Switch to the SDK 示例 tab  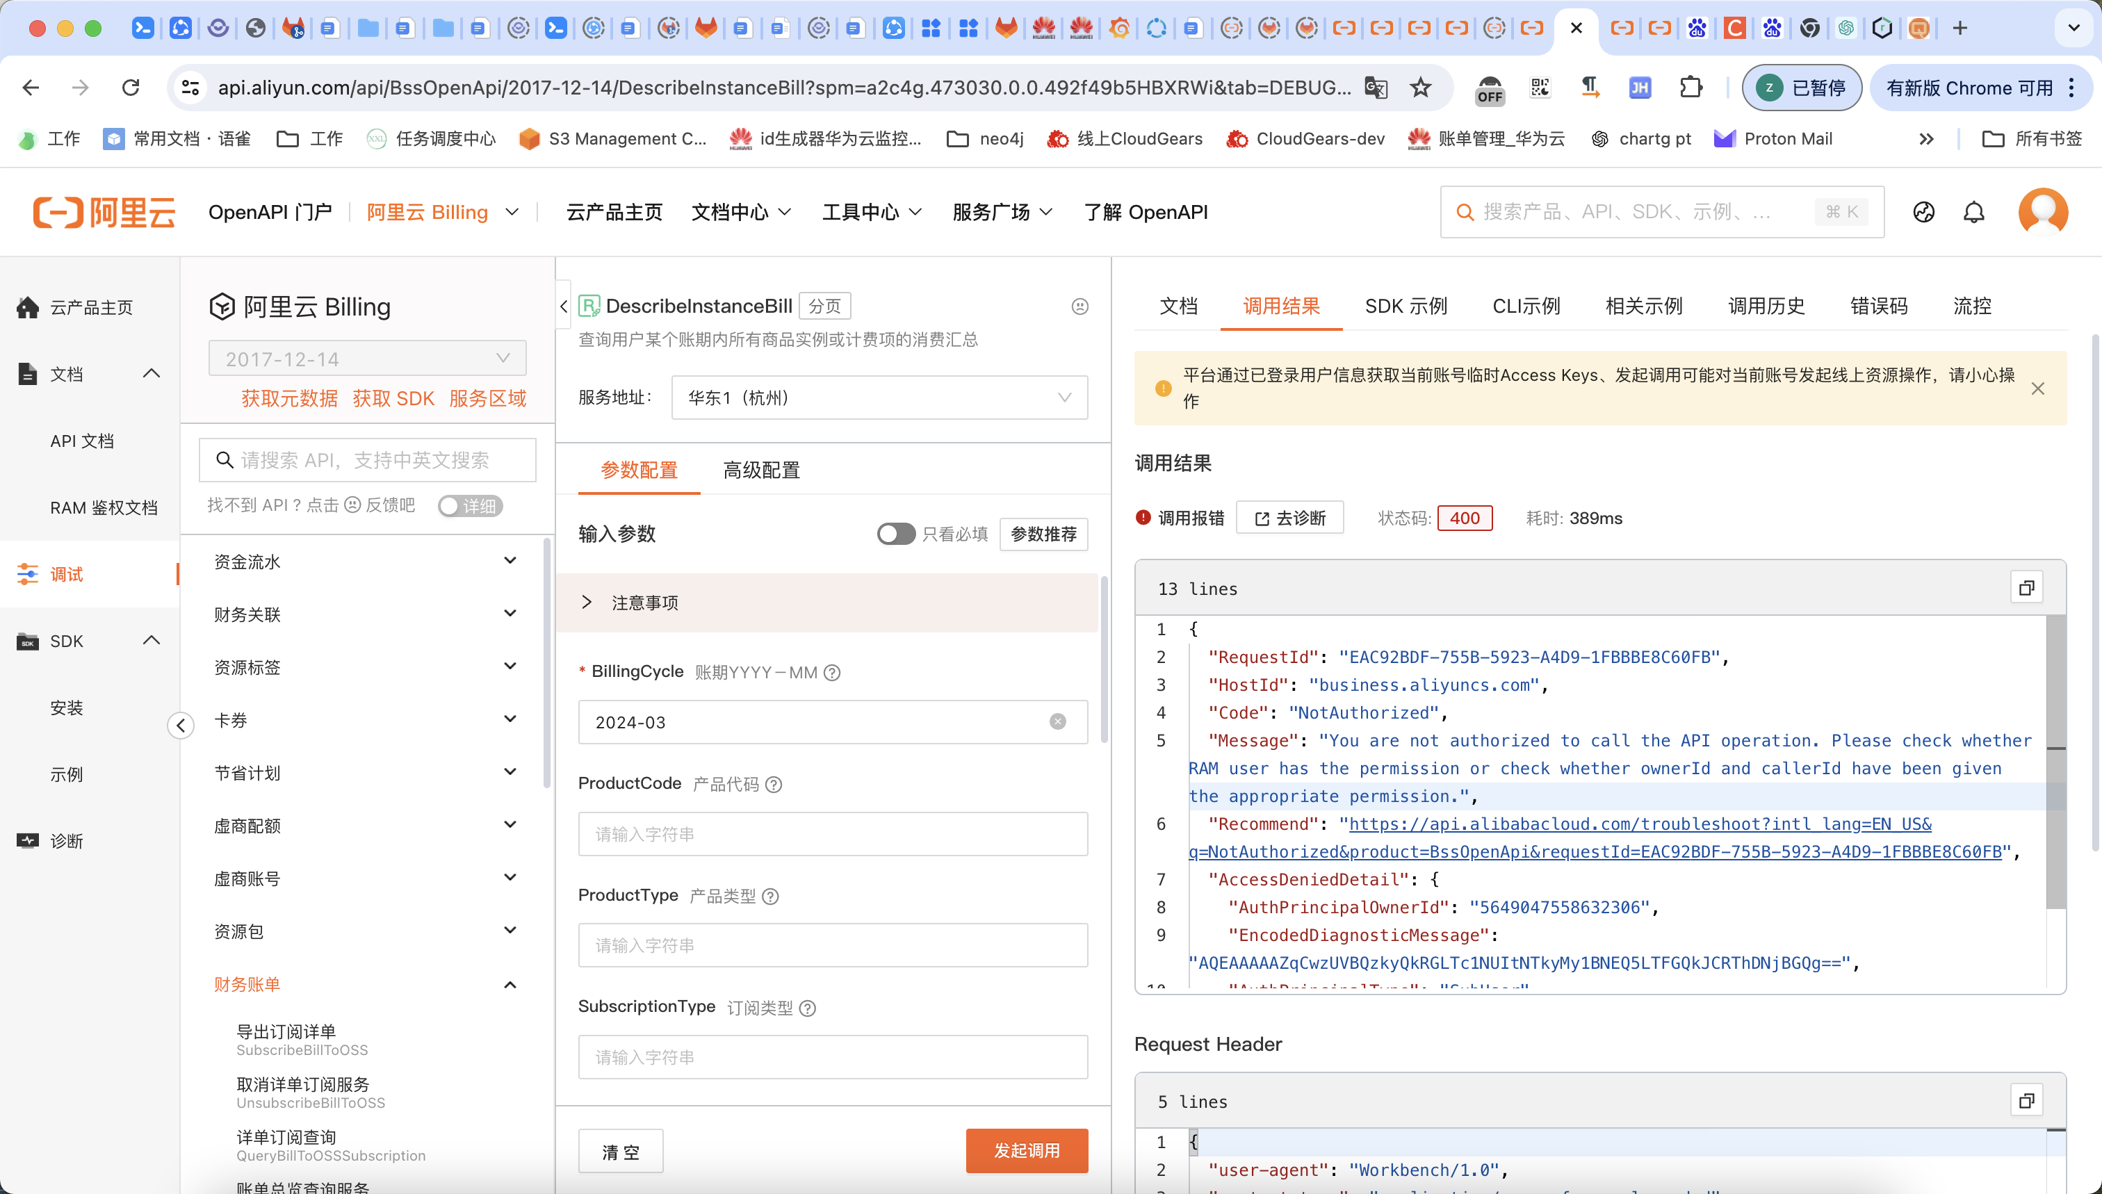click(x=1406, y=306)
